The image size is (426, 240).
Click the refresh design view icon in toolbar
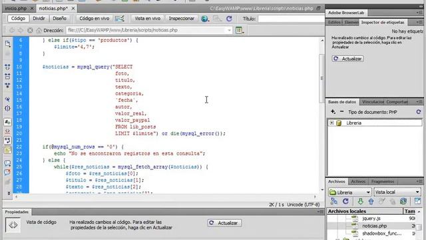coord(229,19)
